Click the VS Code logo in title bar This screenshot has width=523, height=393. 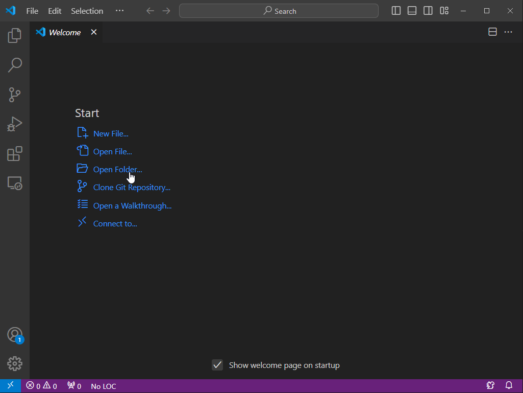coord(11,10)
